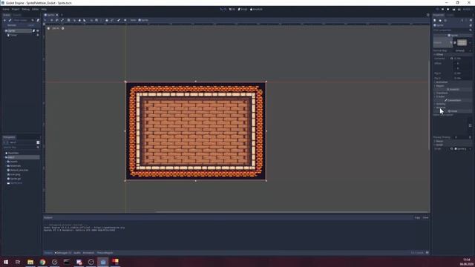Viewport: 475px width, 267px height.
Task: Open the Scene menu
Action: (x=6, y=10)
